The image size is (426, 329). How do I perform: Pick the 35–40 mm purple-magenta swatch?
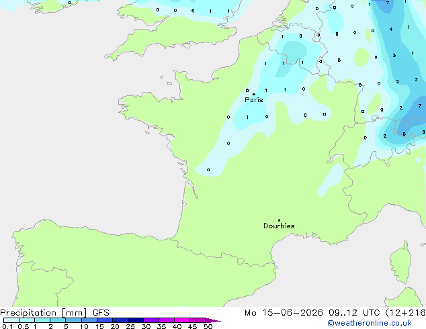coord(167,320)
